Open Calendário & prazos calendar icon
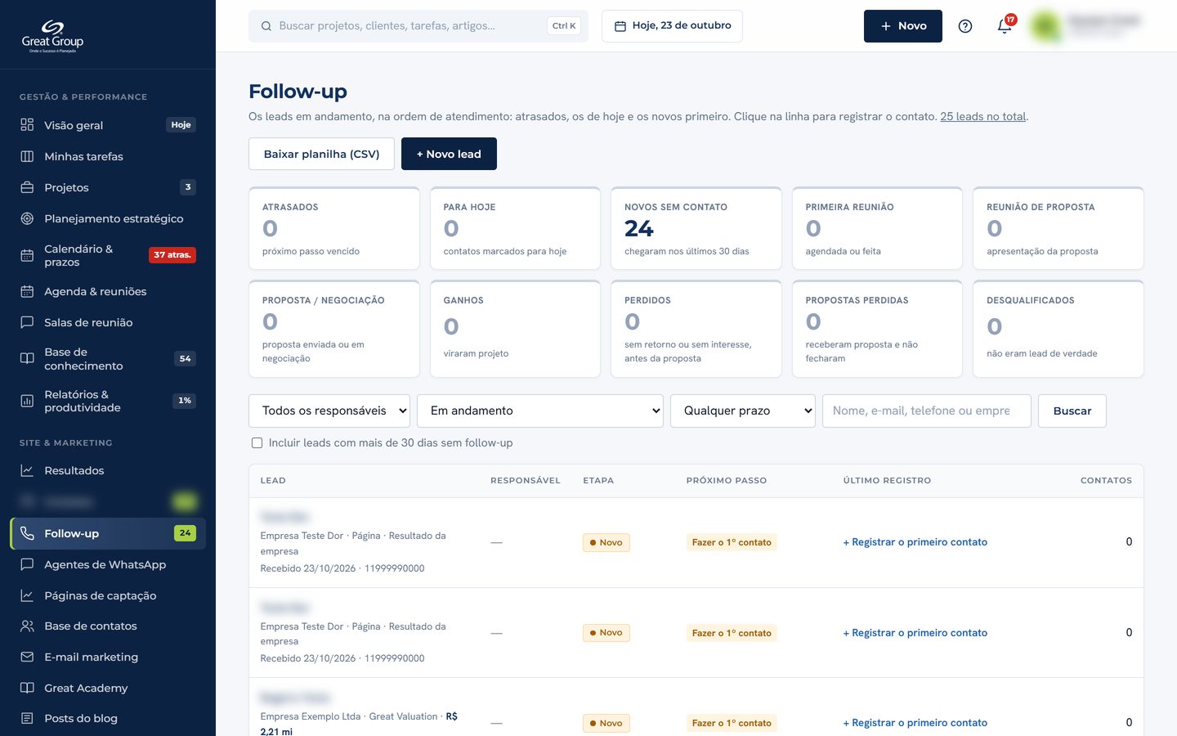The width and height of the screenshot is (1177, 736). (27, 255)
